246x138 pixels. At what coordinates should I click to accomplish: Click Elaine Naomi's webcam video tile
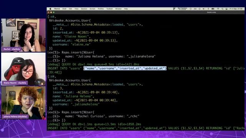tap(23, 69)
